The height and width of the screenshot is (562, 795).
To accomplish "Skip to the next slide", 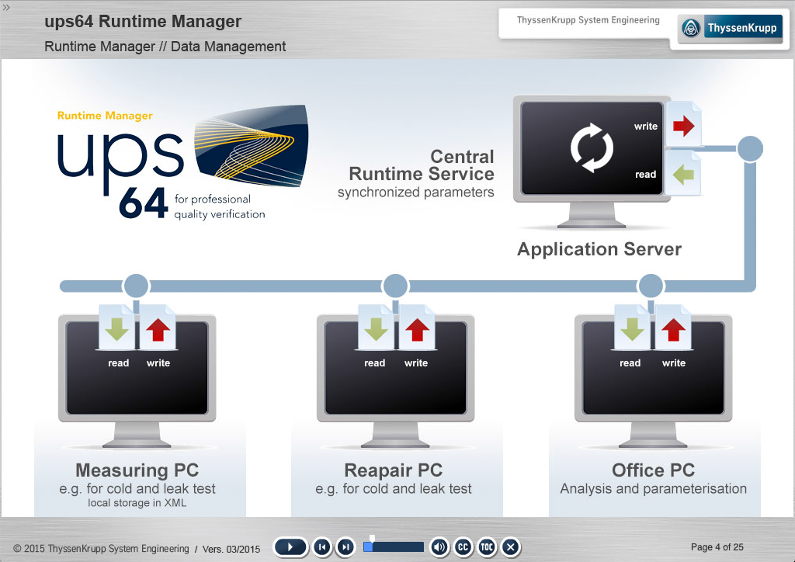I will [x=345, y=547].
